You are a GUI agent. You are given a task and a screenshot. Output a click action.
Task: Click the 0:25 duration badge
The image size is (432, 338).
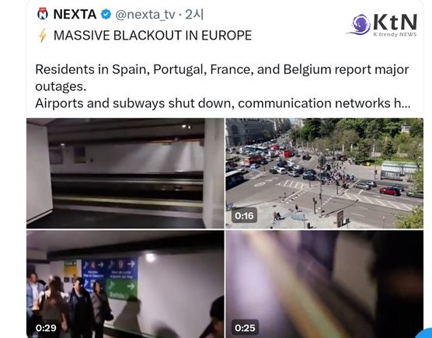[245, 328]
